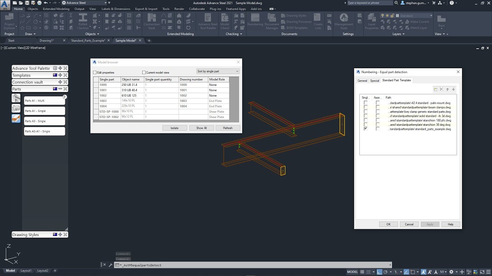Open the Project Explorer tool
Viewport: 492px width, 276px height.
[x=9, y=21]
